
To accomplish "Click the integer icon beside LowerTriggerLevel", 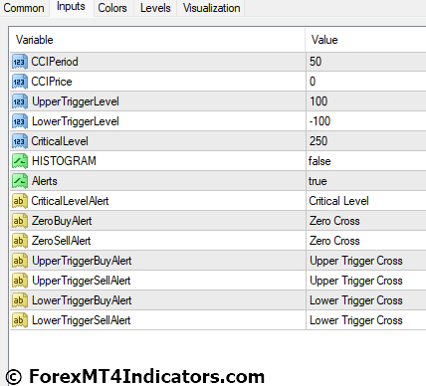I will click(x=20, y=121).
